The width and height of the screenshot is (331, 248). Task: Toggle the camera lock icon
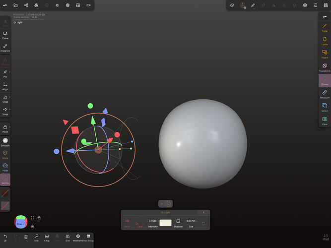39,218
